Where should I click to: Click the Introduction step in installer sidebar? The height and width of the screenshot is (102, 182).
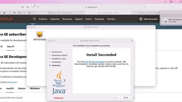point(57,52)
